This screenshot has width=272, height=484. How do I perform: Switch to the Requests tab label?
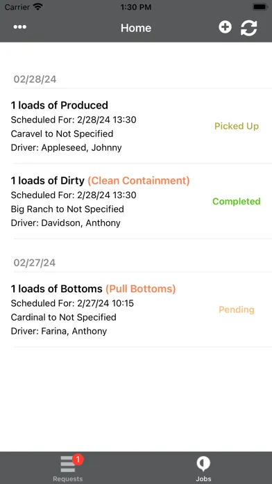point(68,478)
